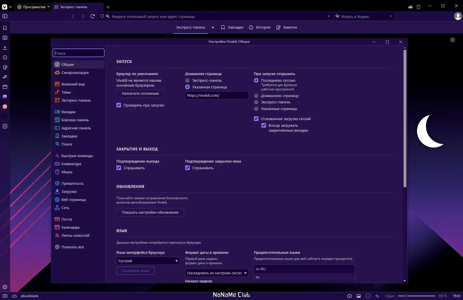Screen dimensions: 463x300
Task: Open the Внешний вид settings section
Action: tap(79, 84)
